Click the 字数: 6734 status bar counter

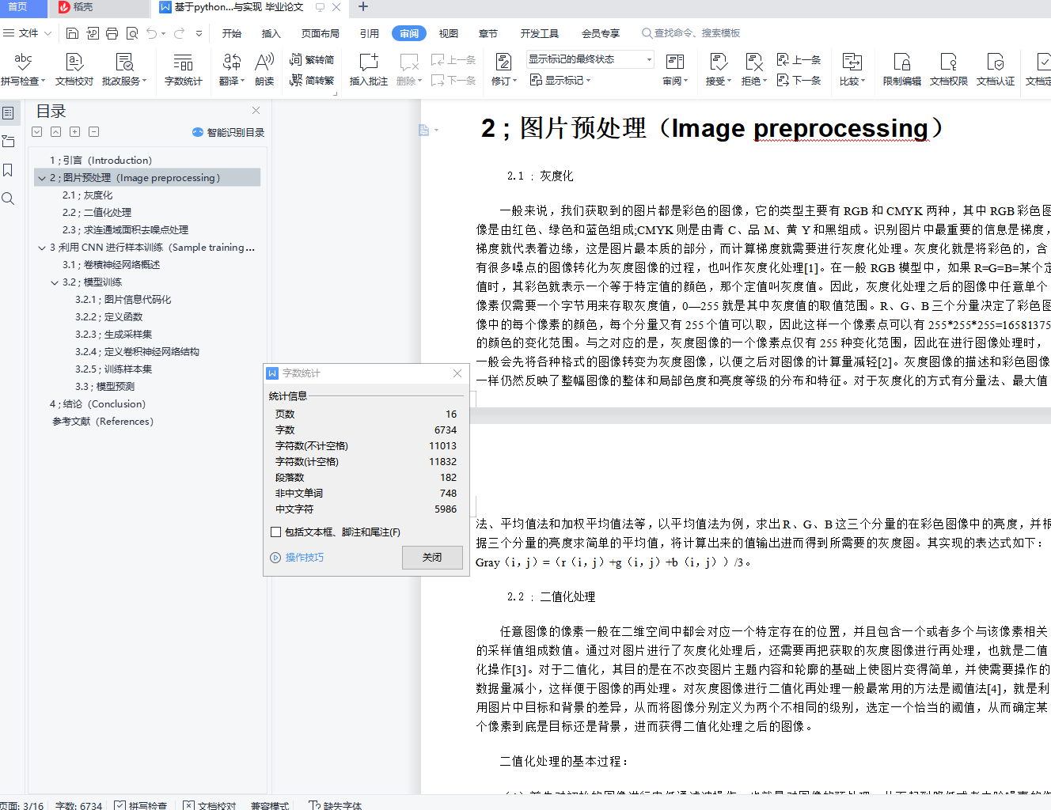point(79,805)
